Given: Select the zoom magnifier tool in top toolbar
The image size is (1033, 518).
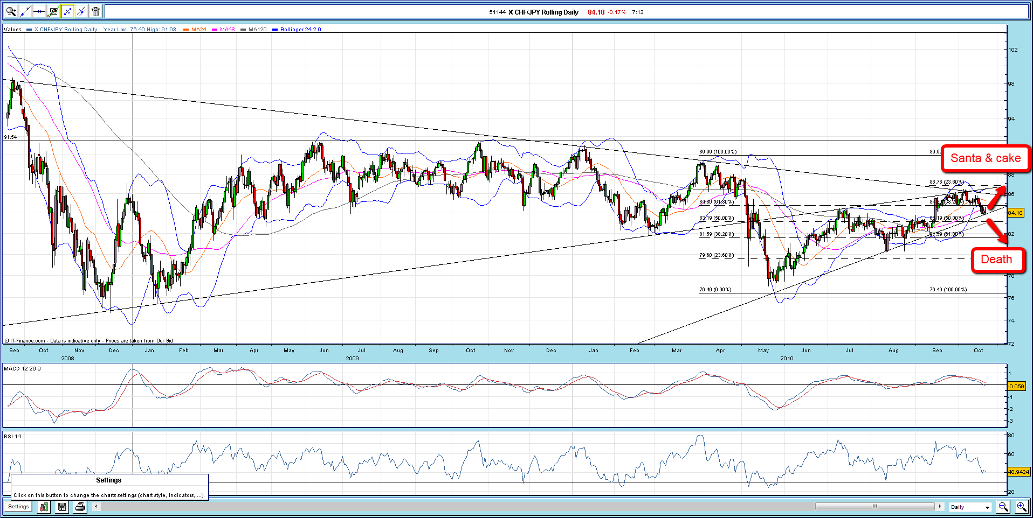Looking at the screenshot, I should coord(11,11).
